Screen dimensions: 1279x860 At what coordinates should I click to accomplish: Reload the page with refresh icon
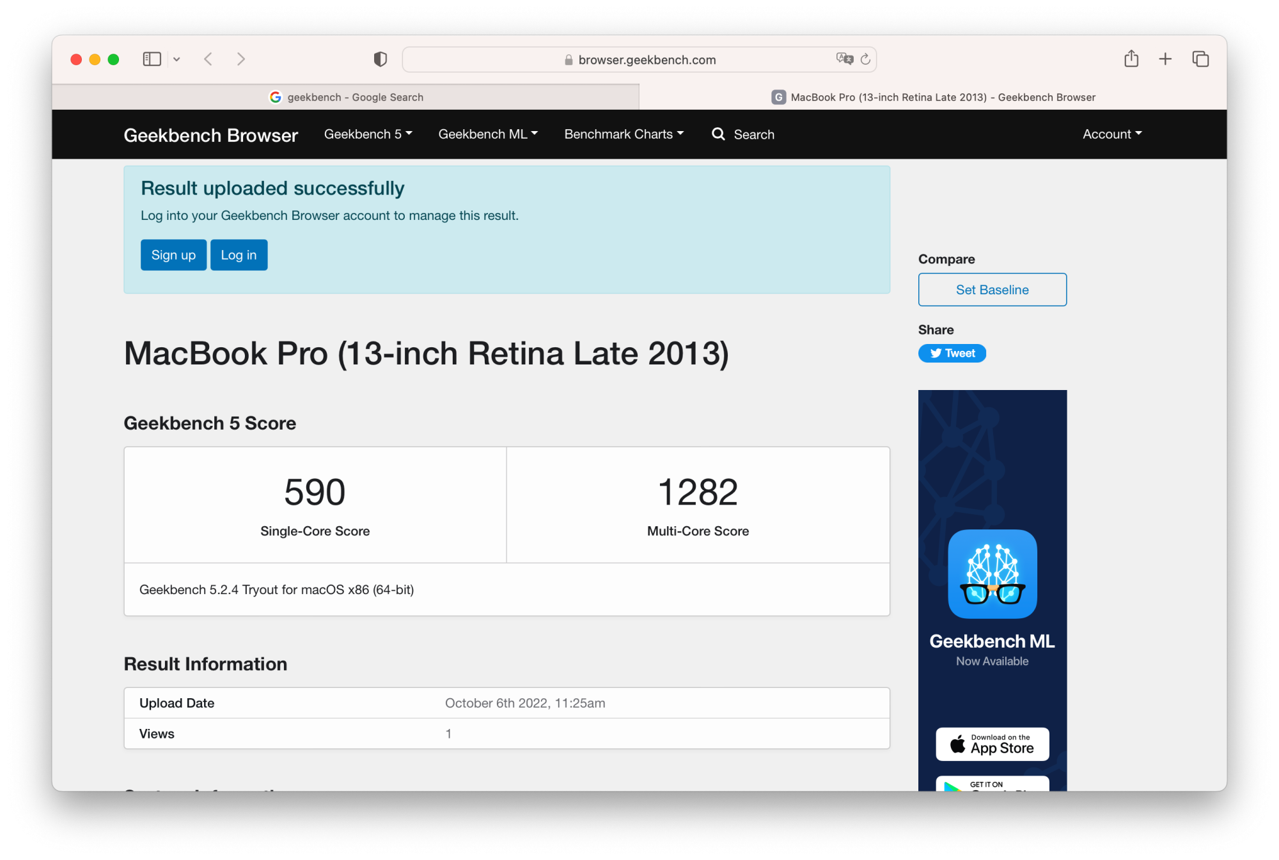[x=865, y=59]
